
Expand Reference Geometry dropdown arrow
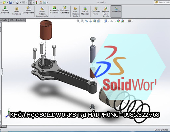tap(65, 16)
